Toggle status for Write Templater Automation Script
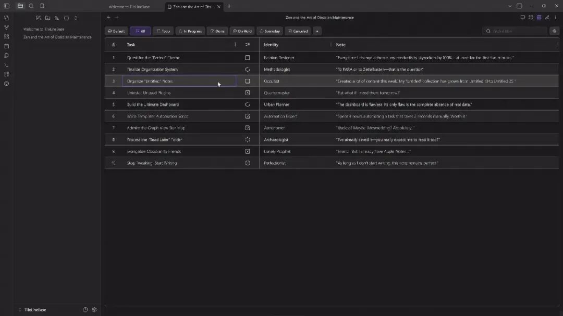 point(248,116)
